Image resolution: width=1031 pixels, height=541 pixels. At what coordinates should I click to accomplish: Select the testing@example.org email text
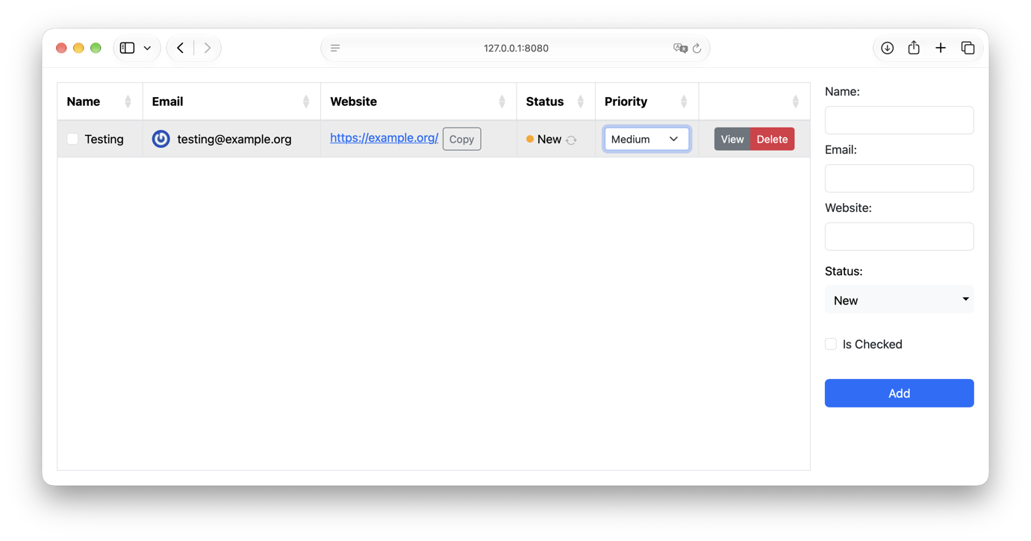pyautogui.click(x=234, y=140)
